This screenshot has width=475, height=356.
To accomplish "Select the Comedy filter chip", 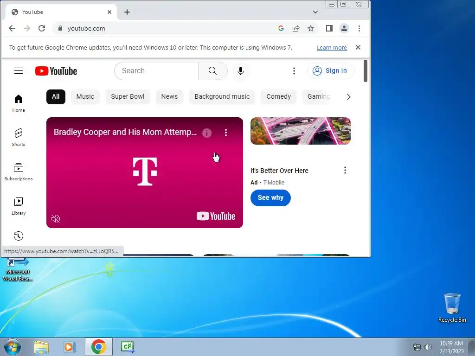I will pos(278,96).
